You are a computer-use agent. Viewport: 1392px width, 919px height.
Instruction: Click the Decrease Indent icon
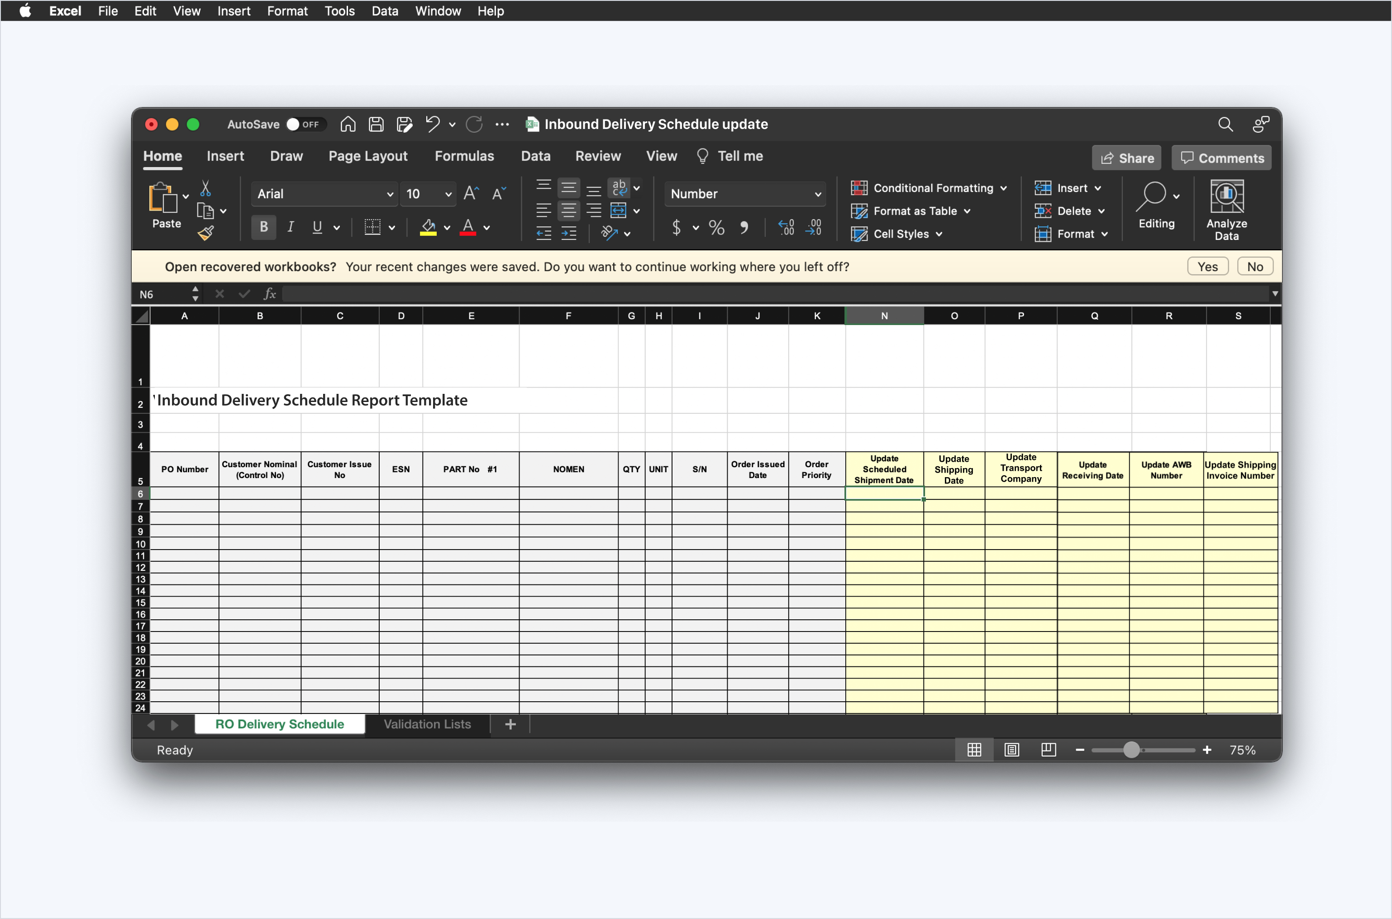(x=543, y=233)
